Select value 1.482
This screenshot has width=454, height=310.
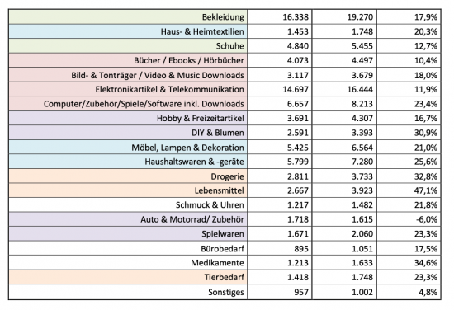[x=362, y=205]
